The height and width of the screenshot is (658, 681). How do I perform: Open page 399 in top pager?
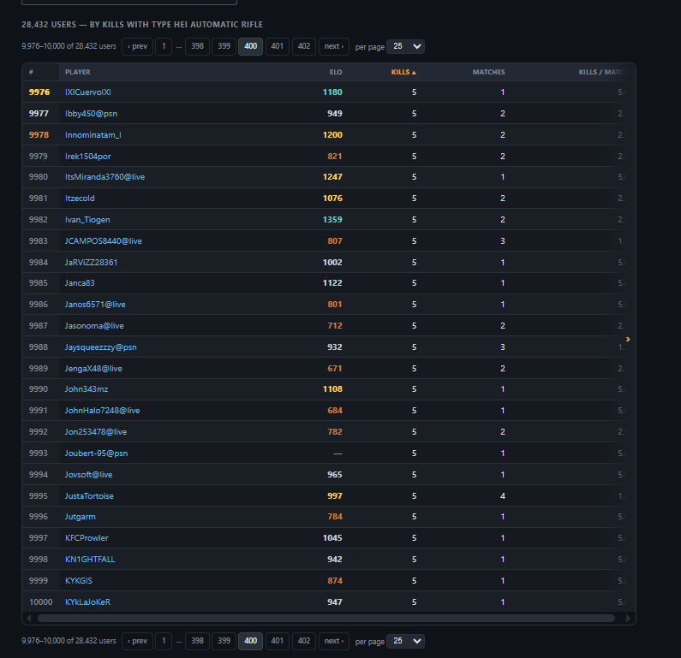(224, 46)
